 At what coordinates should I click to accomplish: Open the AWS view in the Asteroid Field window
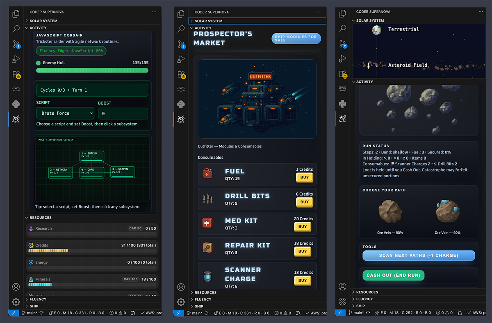click(x=342, y=88)
